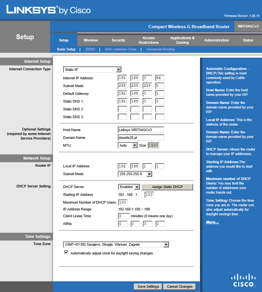The image size is (262, 292).
Task: Click the Domain Name field
Action: click(141, 138)
